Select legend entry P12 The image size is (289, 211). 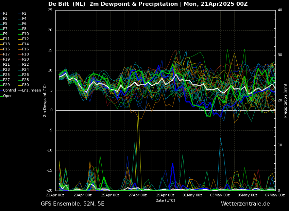[x=24, y=39]
